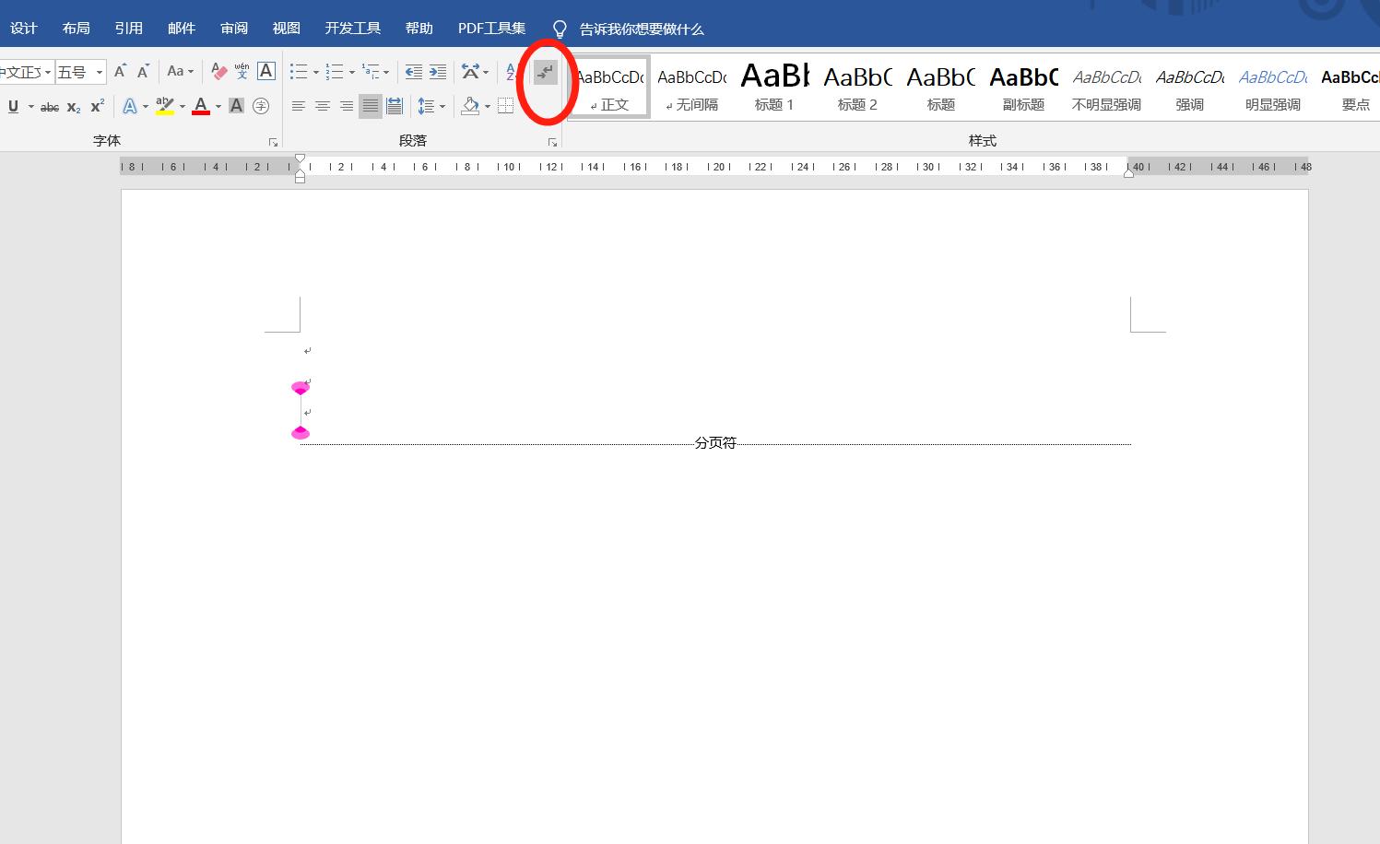Shrink font size with the smaller A button
1380x844 pixels.
[x=143, y=72]
